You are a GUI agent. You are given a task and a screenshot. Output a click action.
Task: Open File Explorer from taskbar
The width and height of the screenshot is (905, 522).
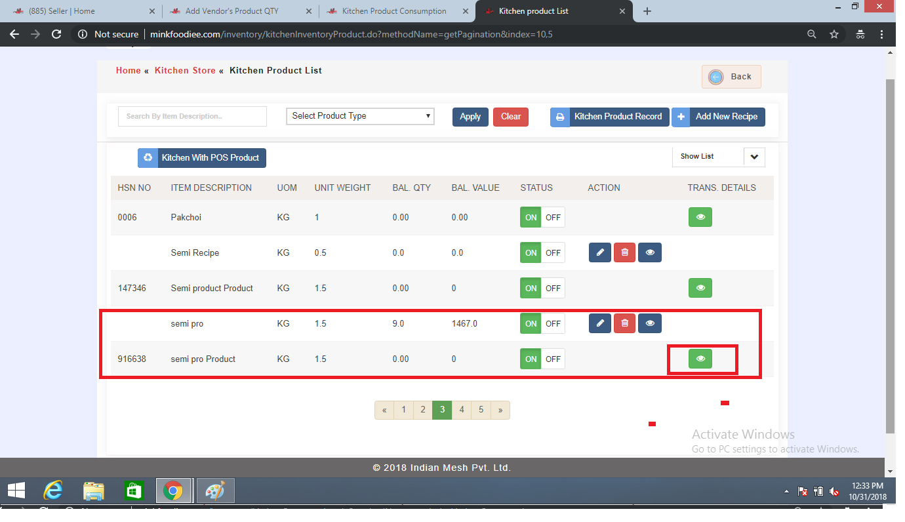pos(94,491)
